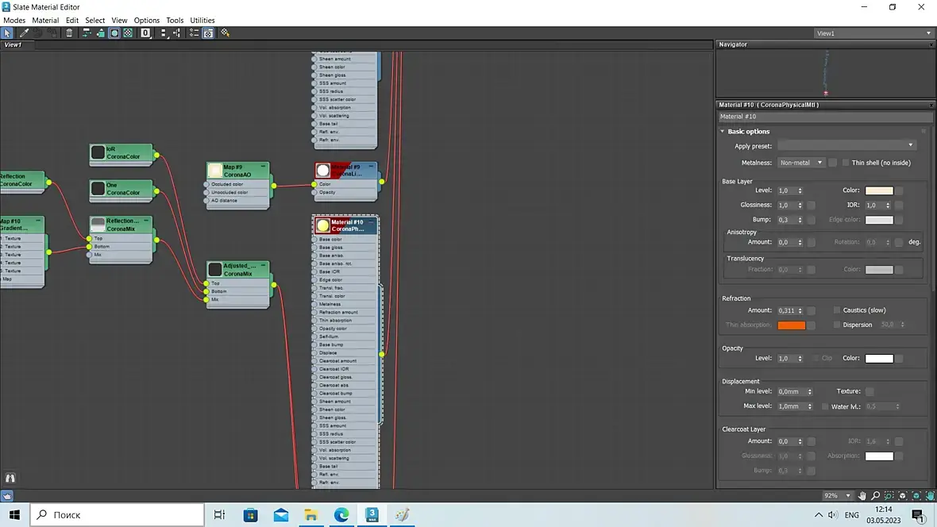Open the Options menu
The image size is (937, 527).
146,21
